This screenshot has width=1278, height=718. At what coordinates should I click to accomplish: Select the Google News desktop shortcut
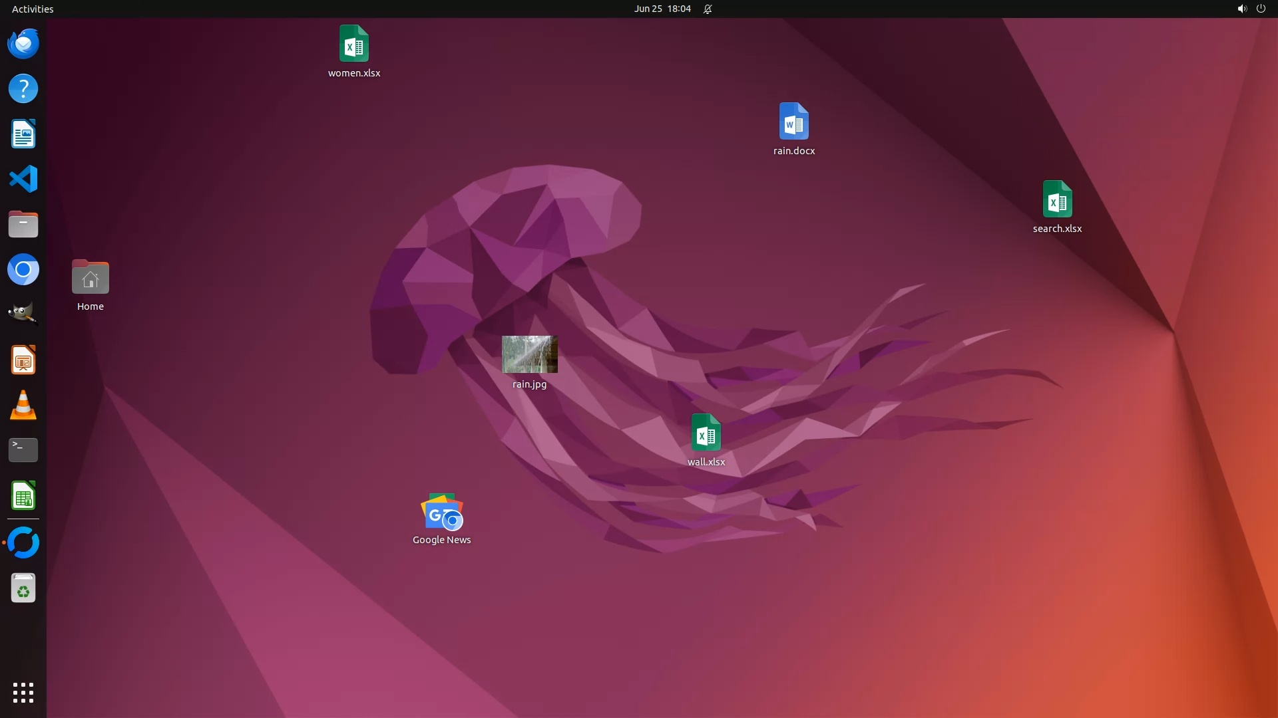[x=442, y=513]
